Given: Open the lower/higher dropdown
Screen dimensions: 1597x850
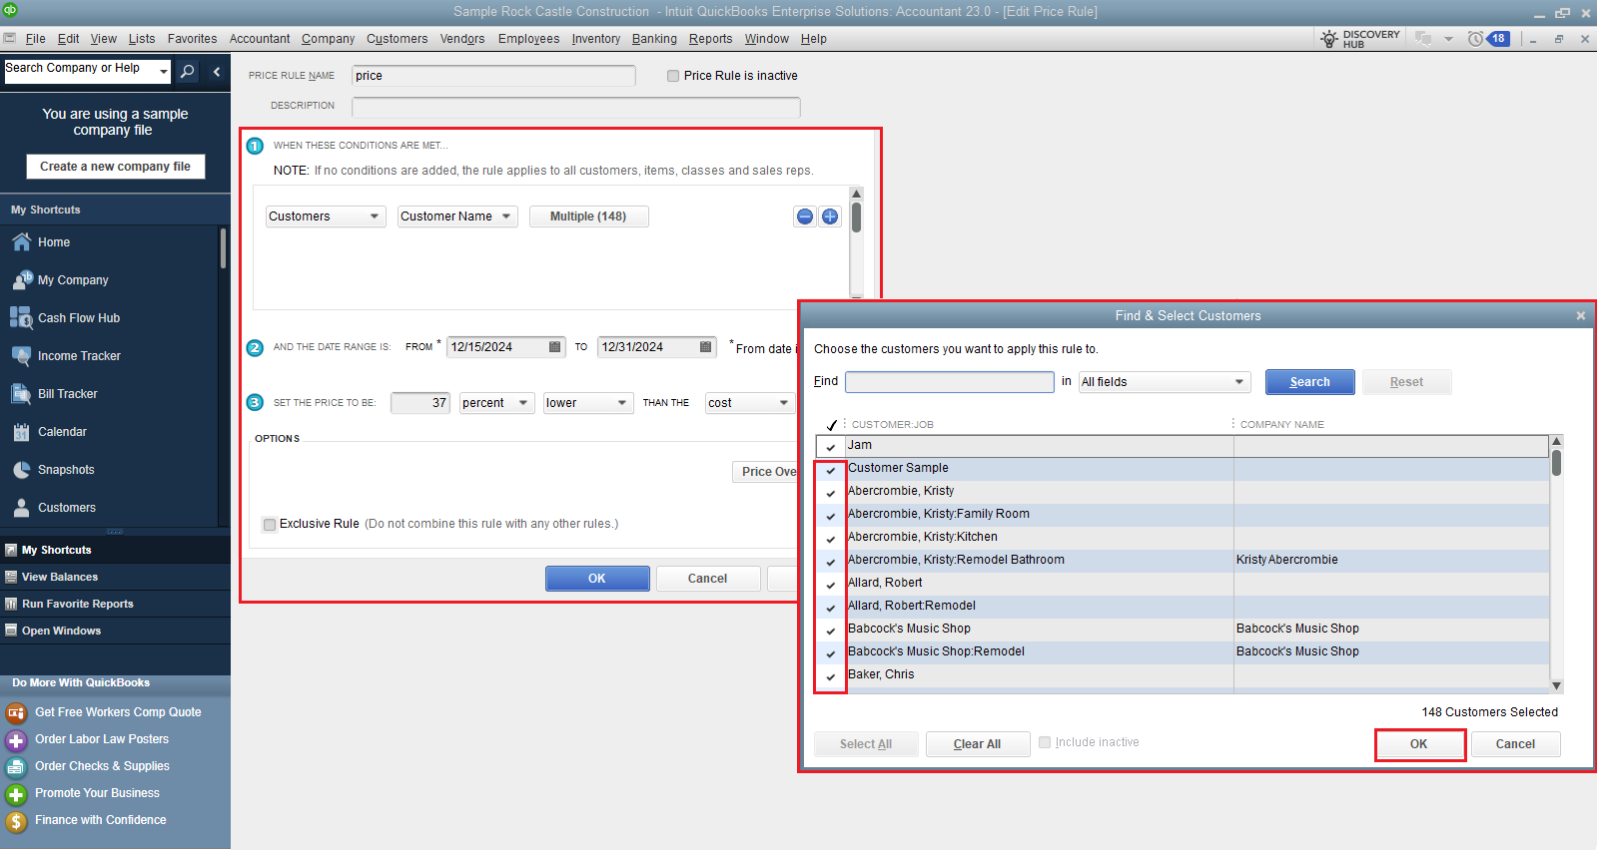Looking at the screenshot, I should tap(588, 403).
